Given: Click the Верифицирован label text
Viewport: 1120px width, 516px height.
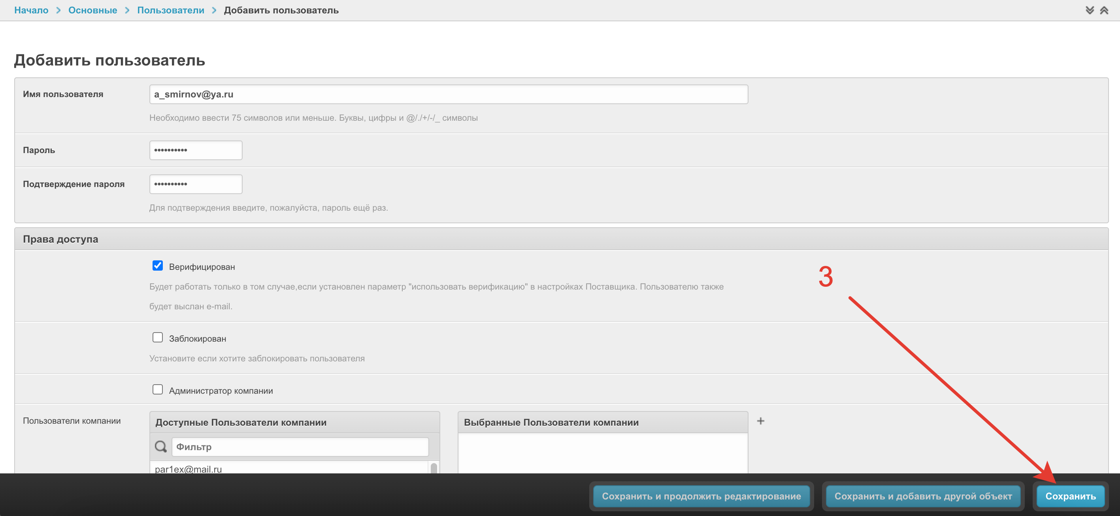Looking at the screenshot, I should 202,267.
